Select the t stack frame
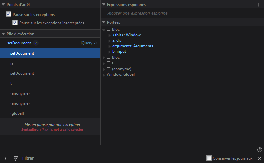 (50, 83)
